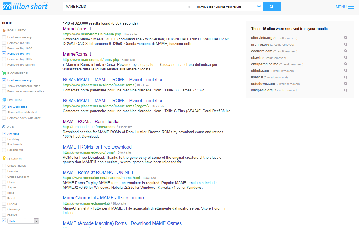
Task: Enable the Remove Top 100 checkbox
Action: 4,43
